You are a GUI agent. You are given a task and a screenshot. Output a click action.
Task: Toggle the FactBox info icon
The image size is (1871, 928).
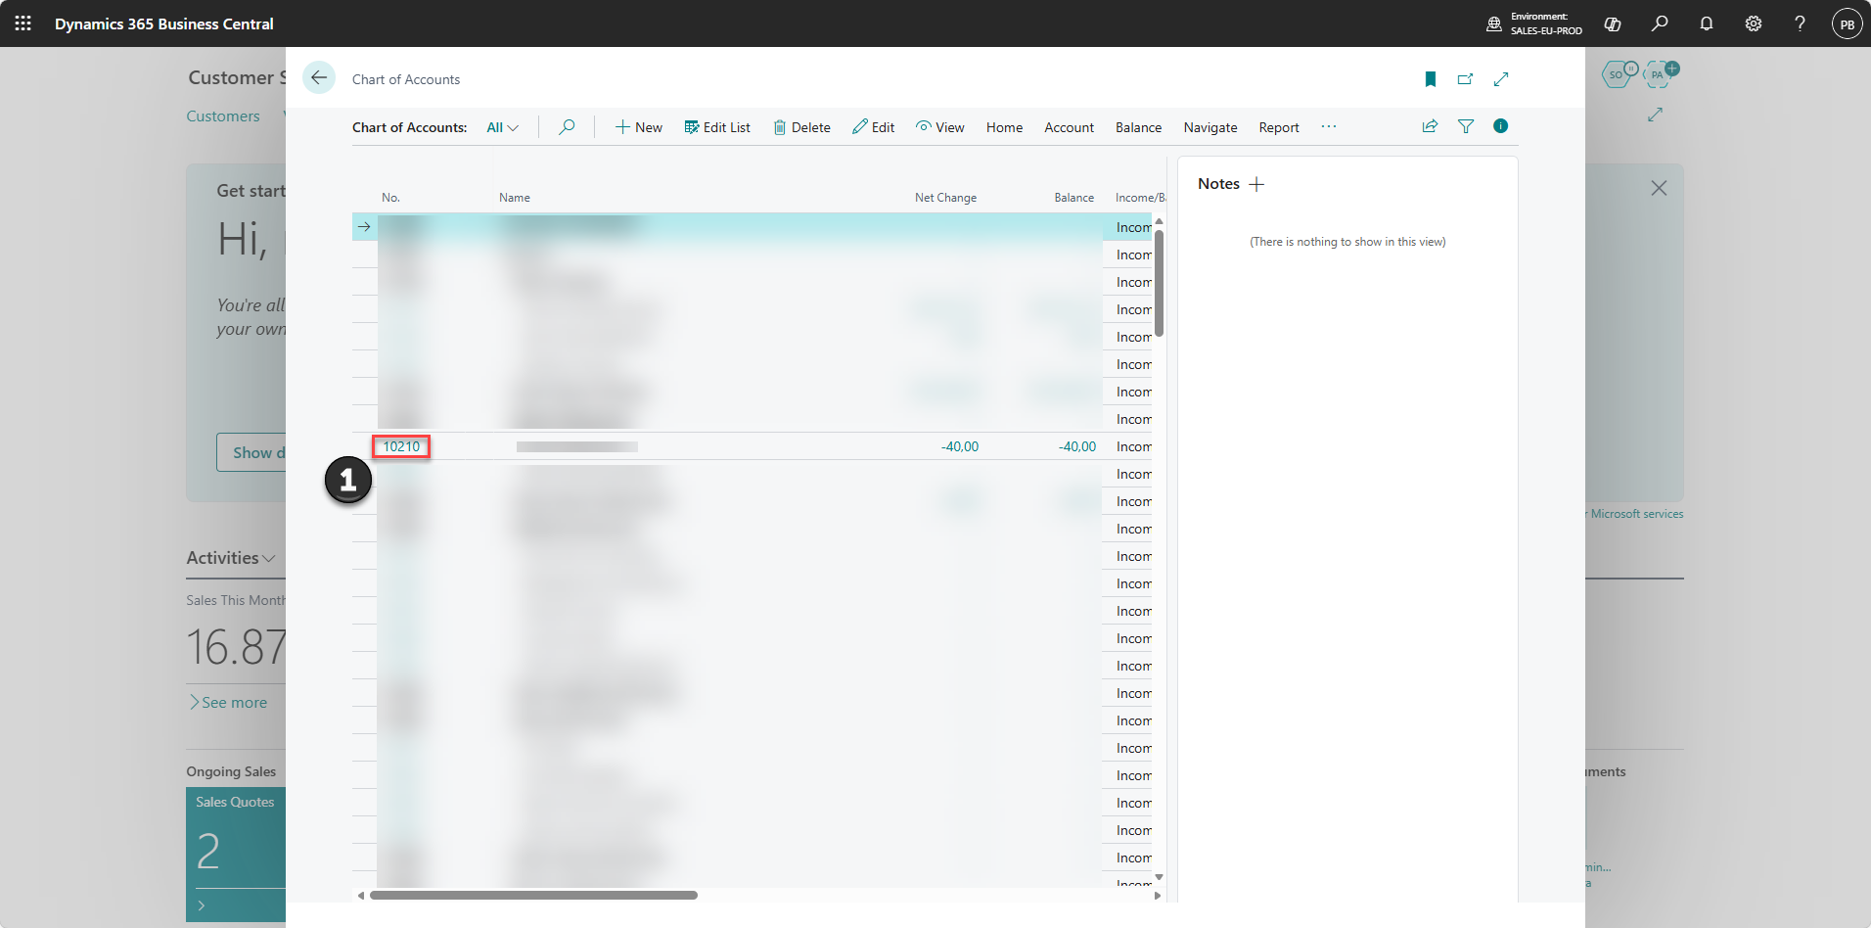(x=1501, y=126)
